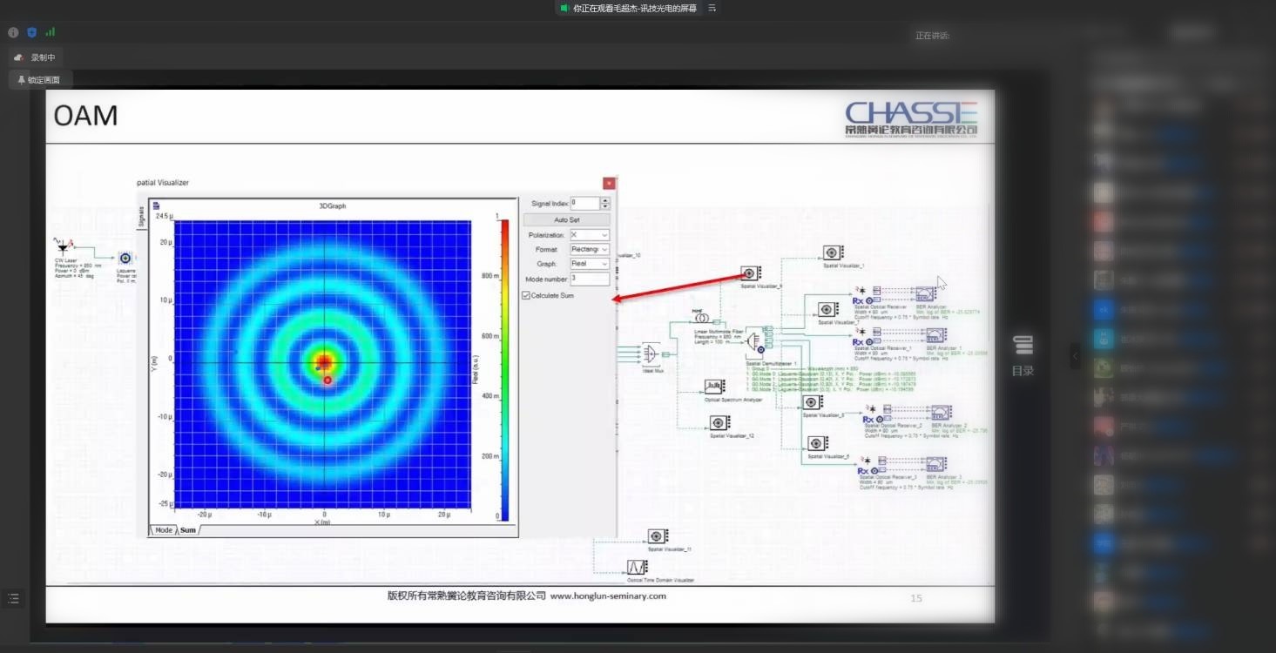Uncheck the Calculate Sum checkbox

pyautogui.click(x=526, y=296)
